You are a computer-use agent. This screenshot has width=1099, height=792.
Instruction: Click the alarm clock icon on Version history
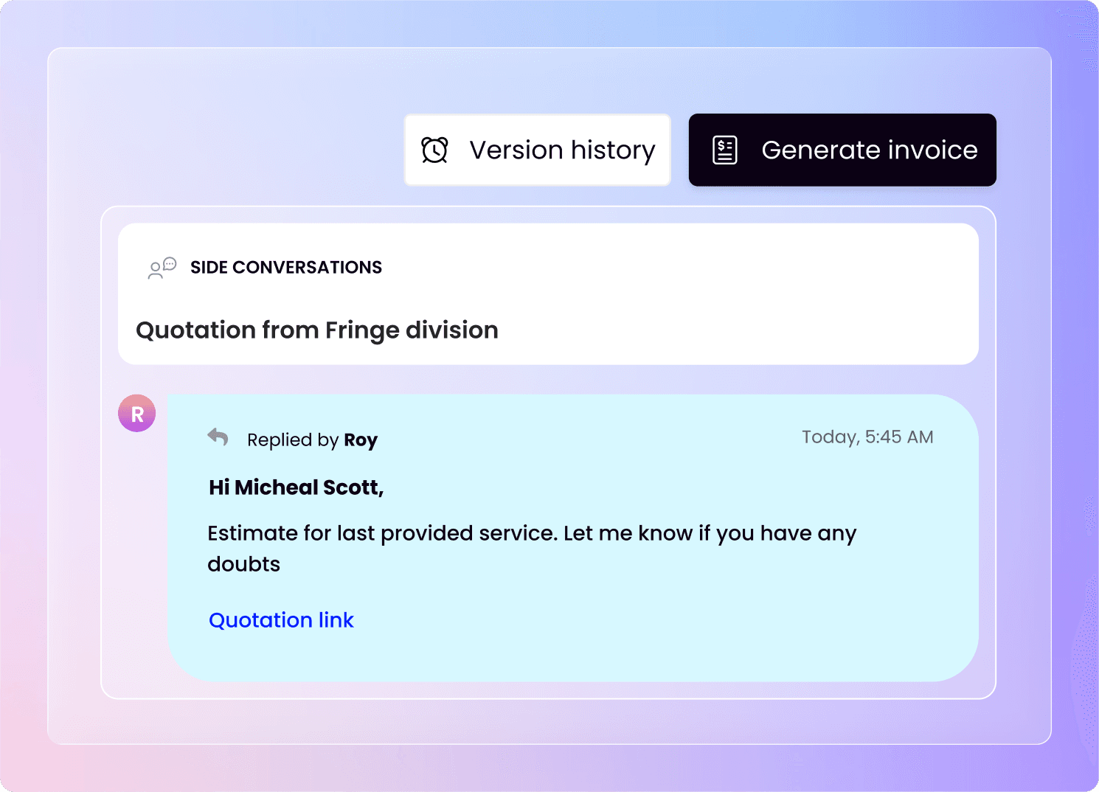click(x=434, y=150)
